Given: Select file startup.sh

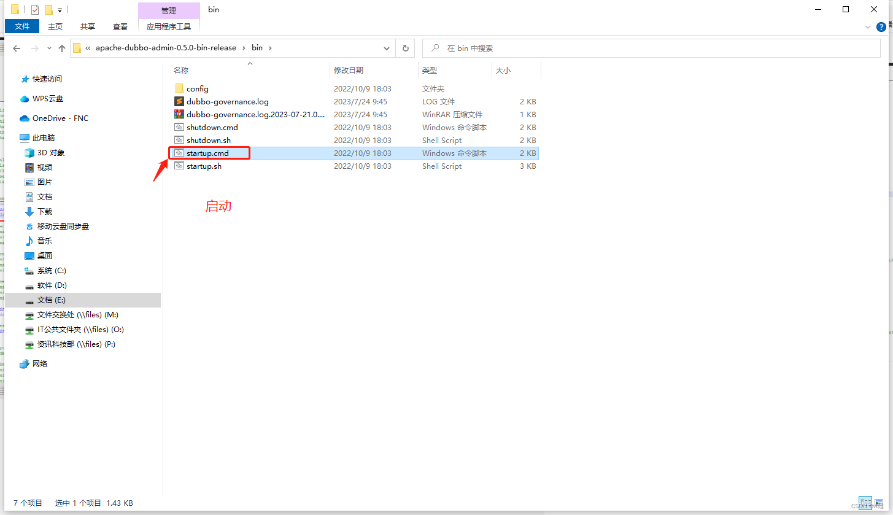Looking at the screenshot, I should click(x=204, y=166).
